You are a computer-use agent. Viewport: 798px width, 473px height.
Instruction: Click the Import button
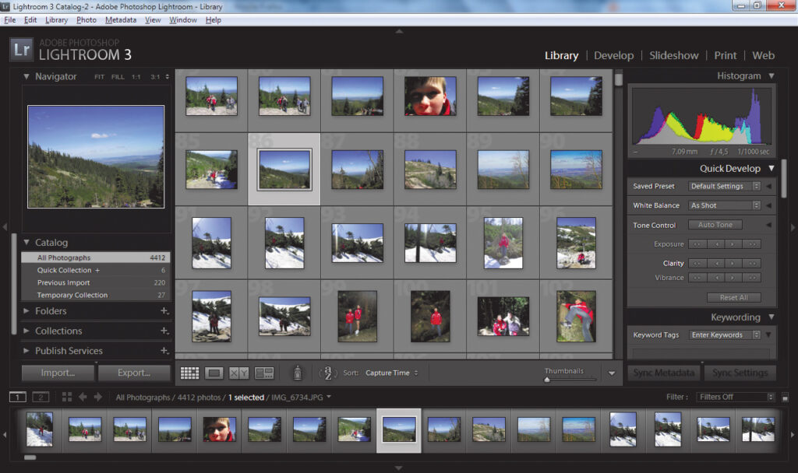tap(58, 373)
